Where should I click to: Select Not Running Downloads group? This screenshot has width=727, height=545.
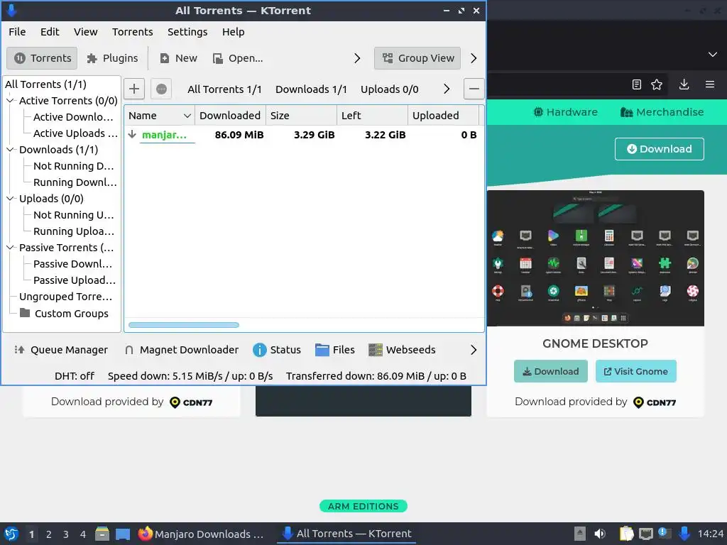pos(73,166)
